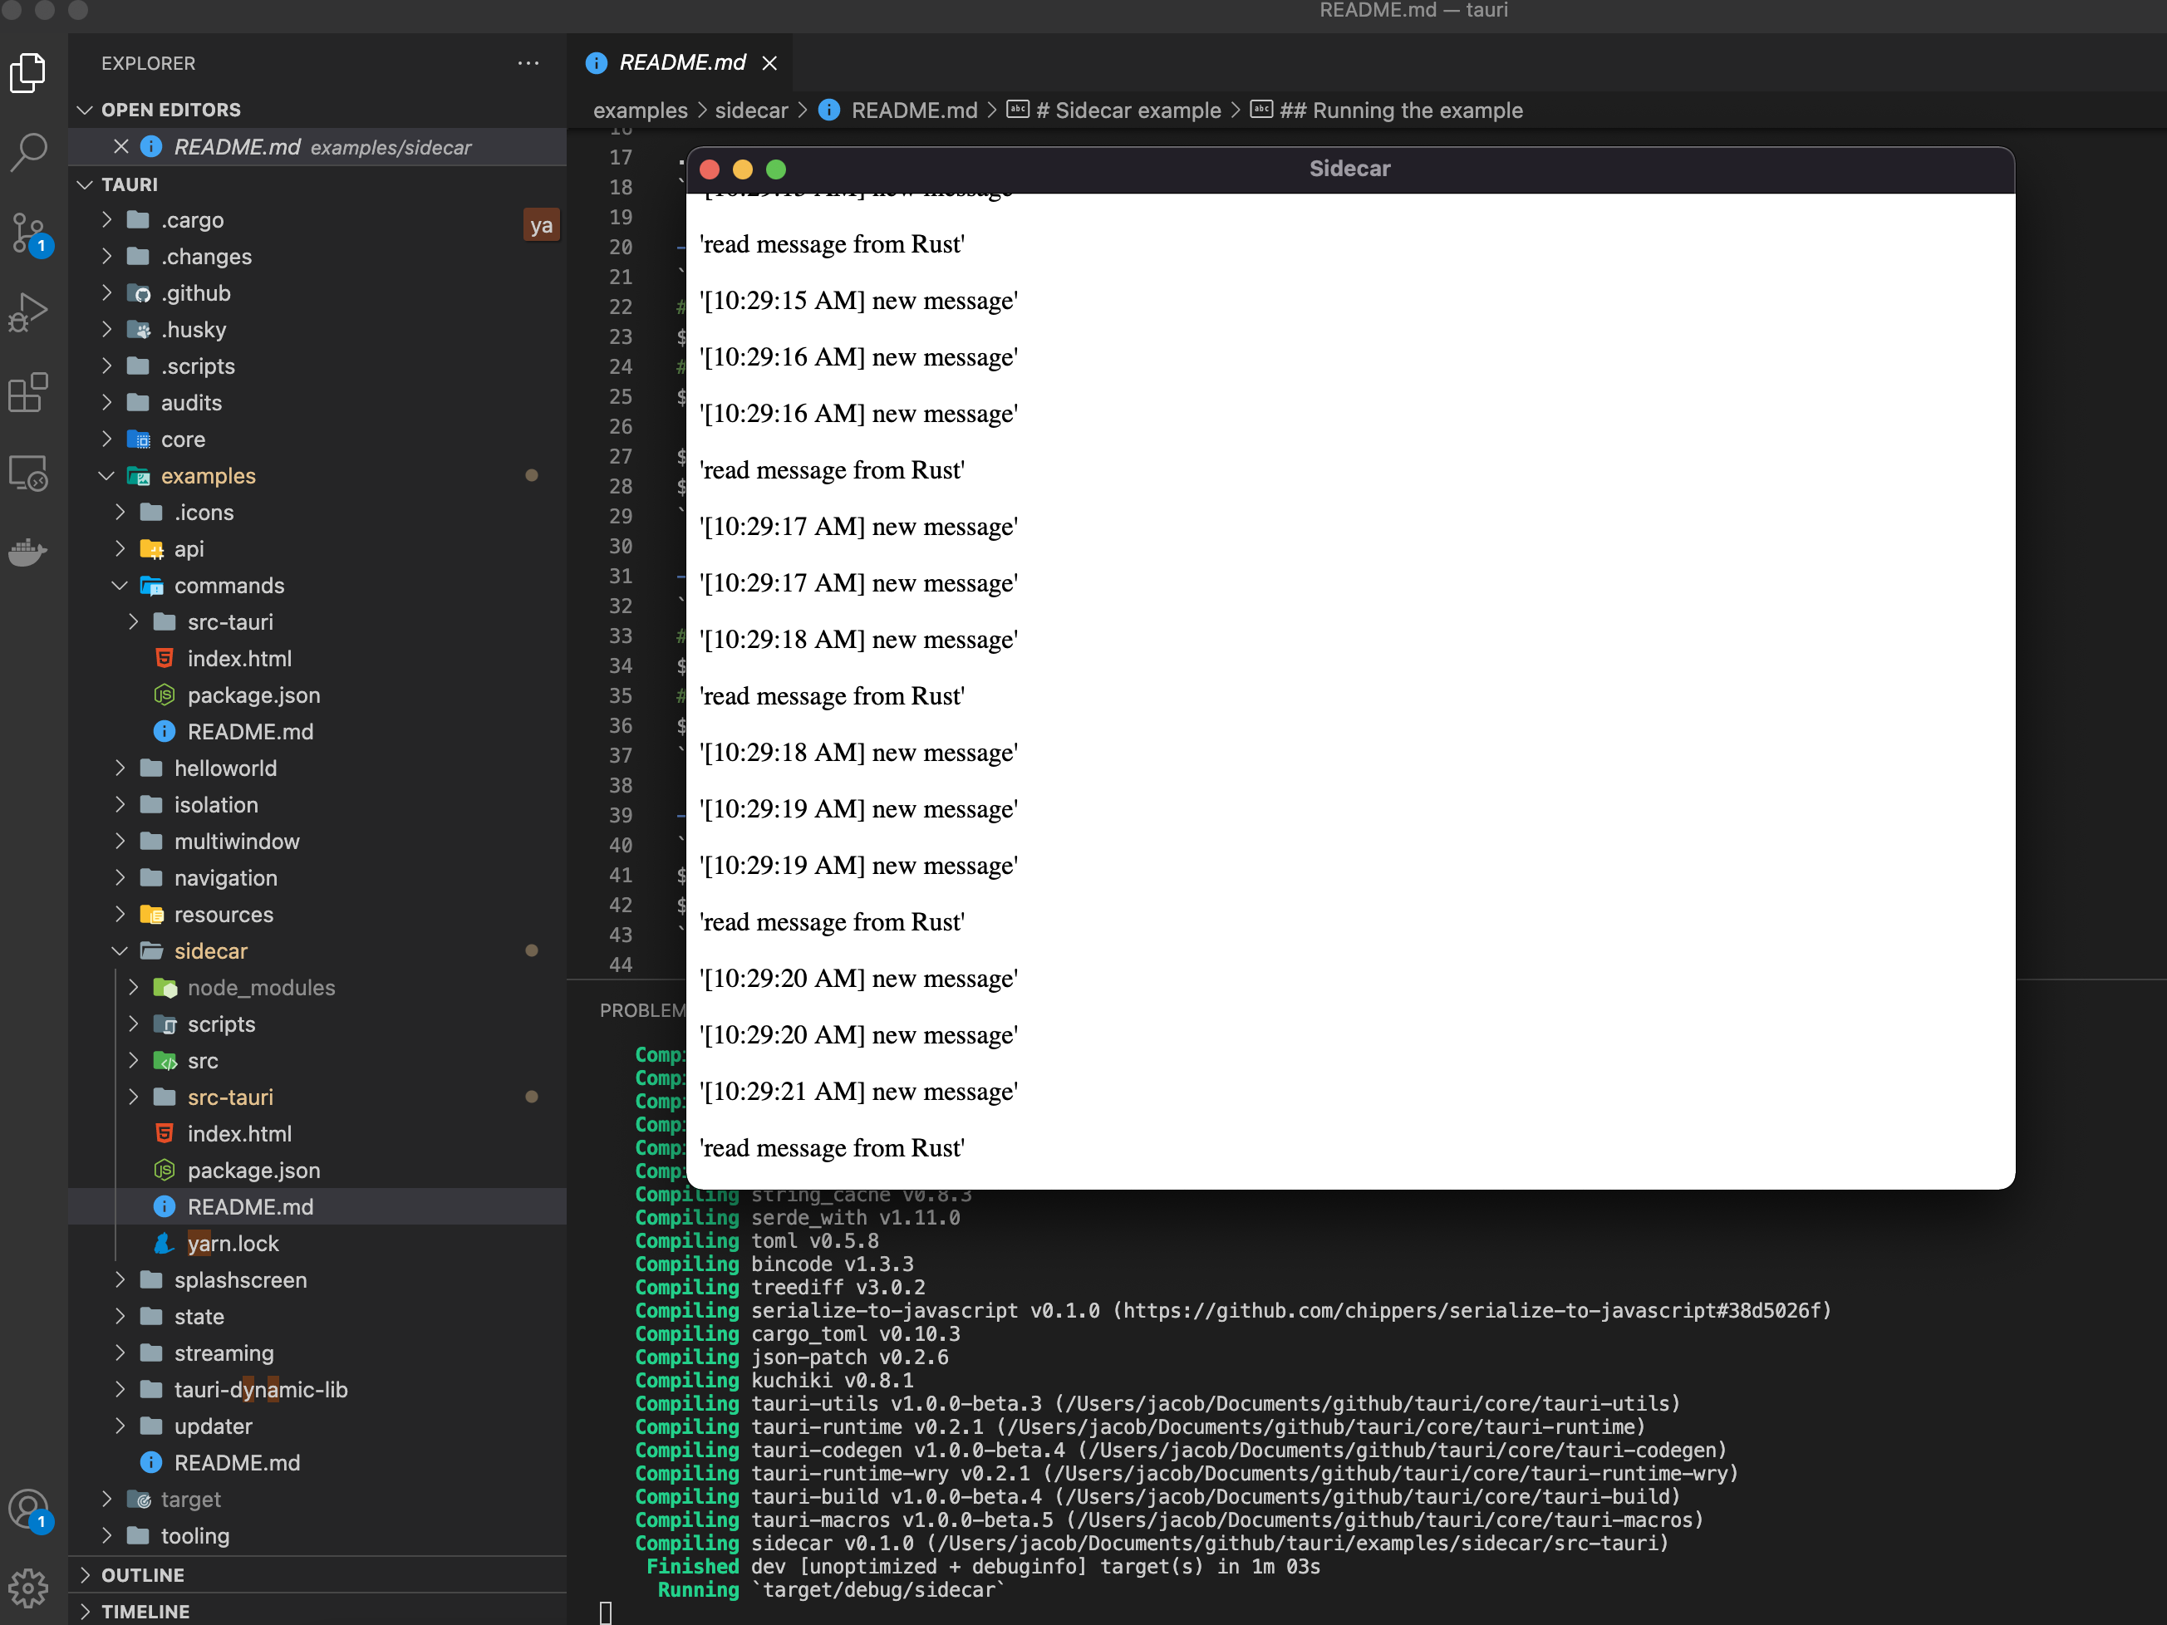Click the green zoom button on the Sidecar window
Viewport: 2167px width, 1625px height.
point(776,169)
